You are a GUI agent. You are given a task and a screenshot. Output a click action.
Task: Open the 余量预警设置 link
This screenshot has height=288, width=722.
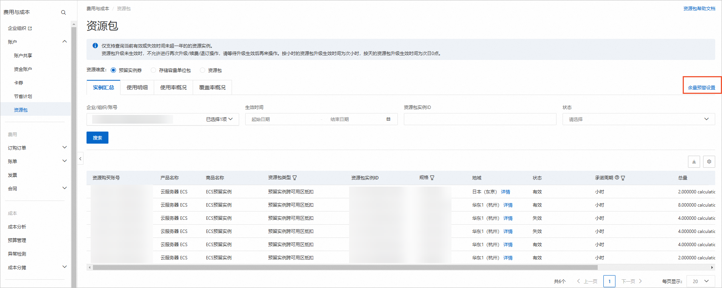[702, 87]
